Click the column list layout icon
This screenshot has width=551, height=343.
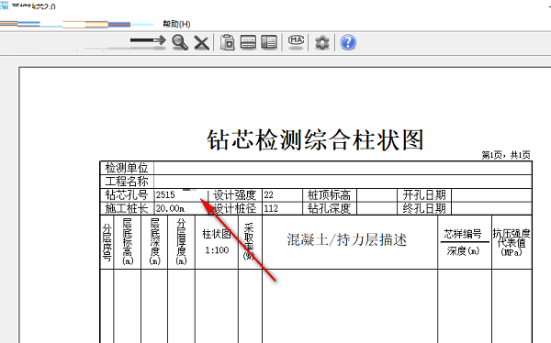[269, 42]
